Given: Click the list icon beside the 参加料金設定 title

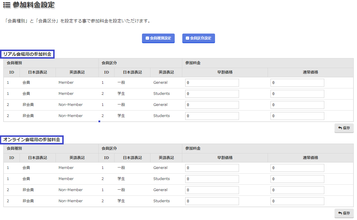Looking at the screenshot, I should [7, 5].
